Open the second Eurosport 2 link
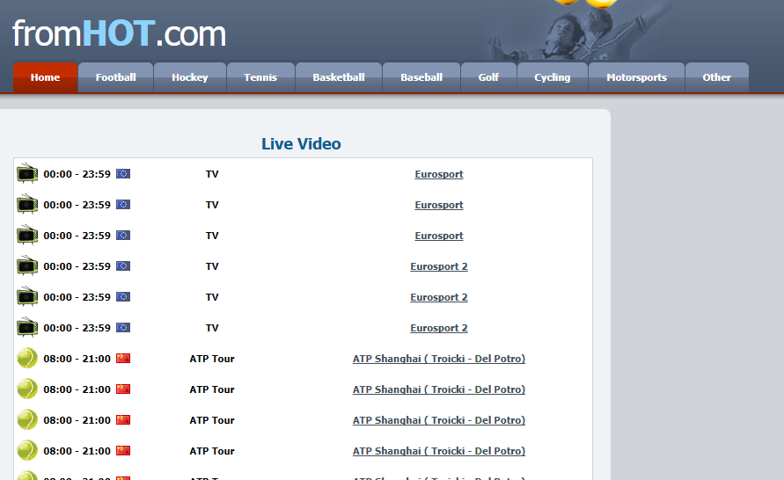The height and width of the screenshot is (480, 784). (x=439, y=297)
